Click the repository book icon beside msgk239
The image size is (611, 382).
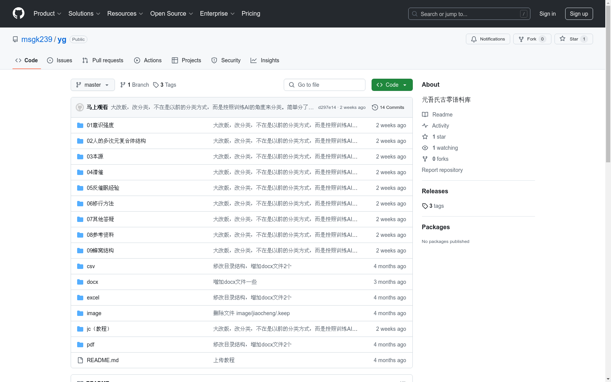pos(15,39)
